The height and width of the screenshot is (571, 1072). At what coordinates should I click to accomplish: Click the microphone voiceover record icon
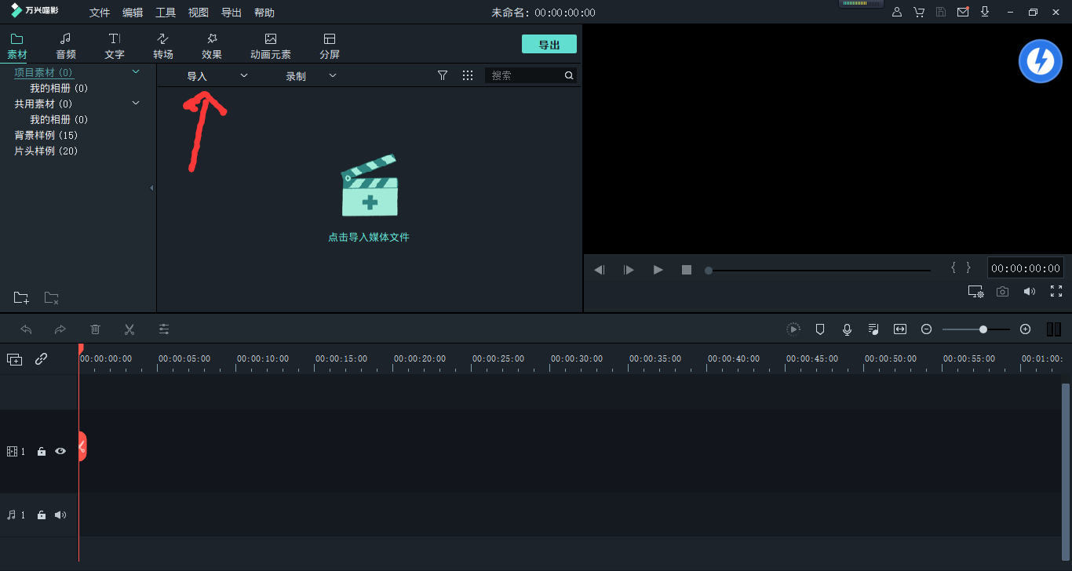click(847, 329)
